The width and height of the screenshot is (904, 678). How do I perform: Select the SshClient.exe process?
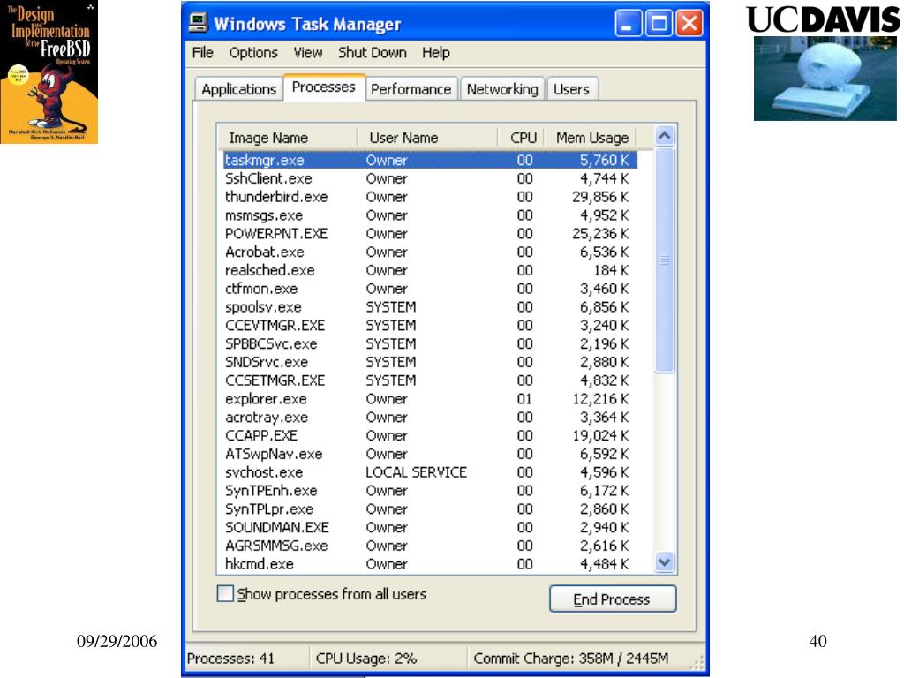click(430, 178)
